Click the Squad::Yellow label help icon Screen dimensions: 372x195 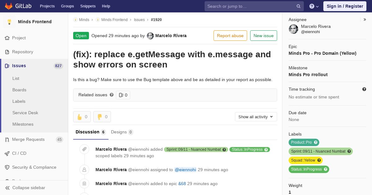(x=319, y=160)
